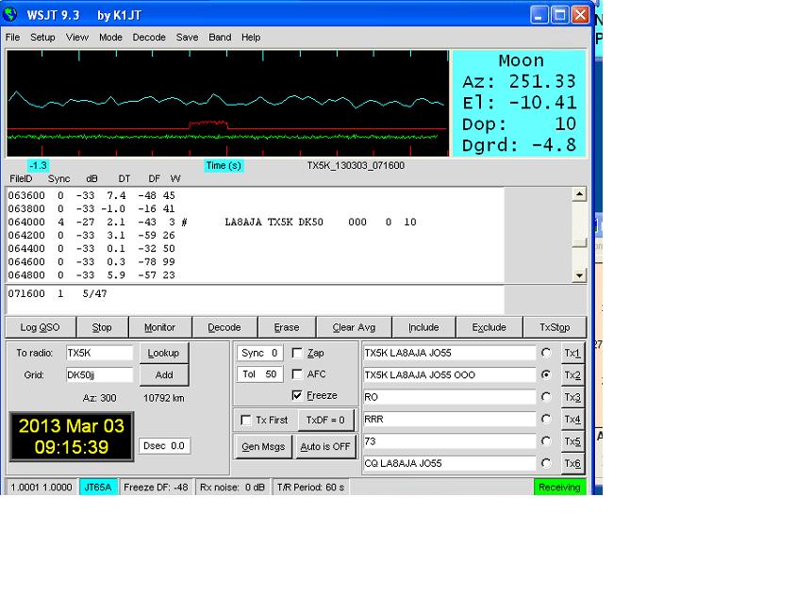The width and height of the screenshot is (796, 596).
Task: Click the RRR message field
Action: click(449, 419)
